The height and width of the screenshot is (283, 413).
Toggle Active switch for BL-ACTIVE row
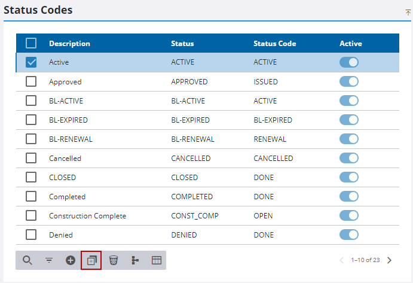(x=349, y=101)
